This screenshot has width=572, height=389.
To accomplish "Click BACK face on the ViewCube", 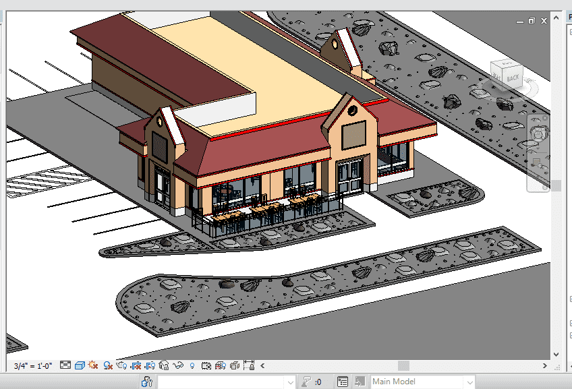I will pyautogui.click(x=513, y=77).
